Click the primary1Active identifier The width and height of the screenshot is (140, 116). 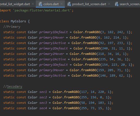pos(53,43)
